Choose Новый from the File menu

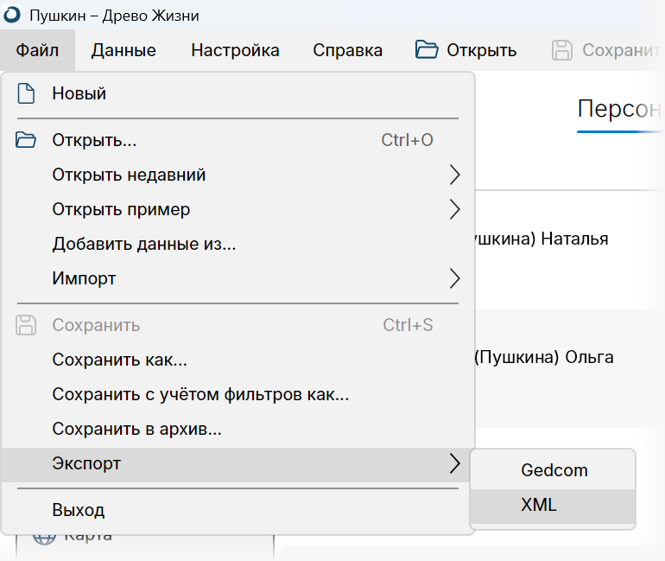pyautogui.click(x=237, y=93)
